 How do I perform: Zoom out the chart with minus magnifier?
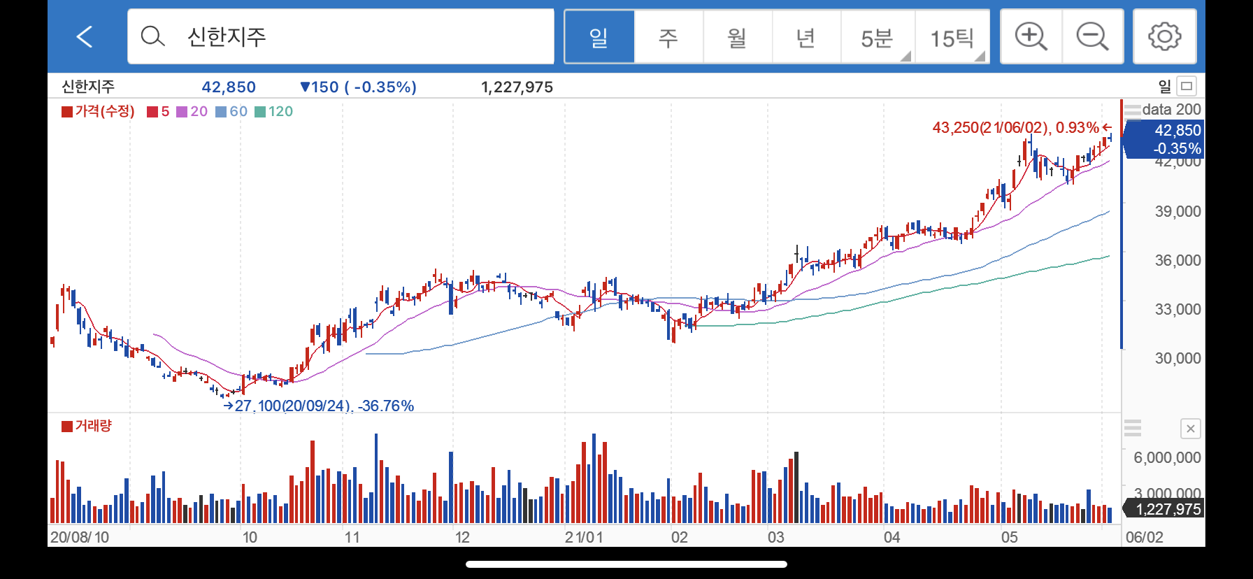point(1093,36)
